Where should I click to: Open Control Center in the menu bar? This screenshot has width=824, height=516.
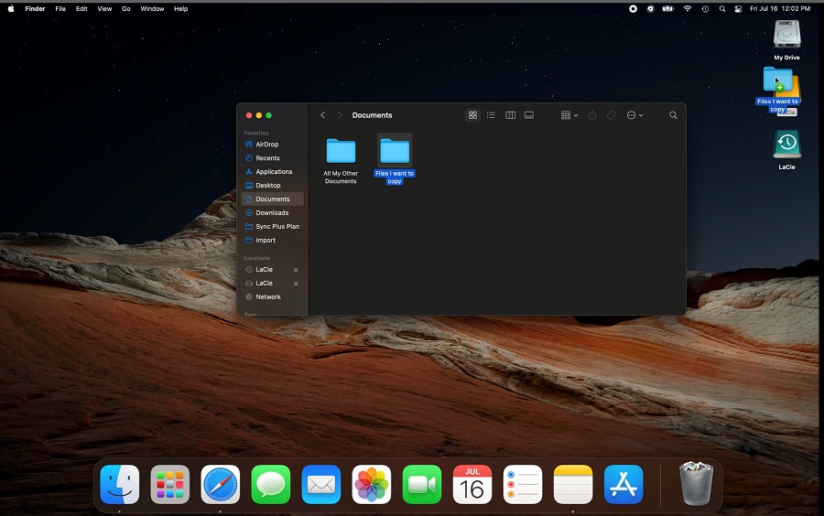(x=738, y=8)
